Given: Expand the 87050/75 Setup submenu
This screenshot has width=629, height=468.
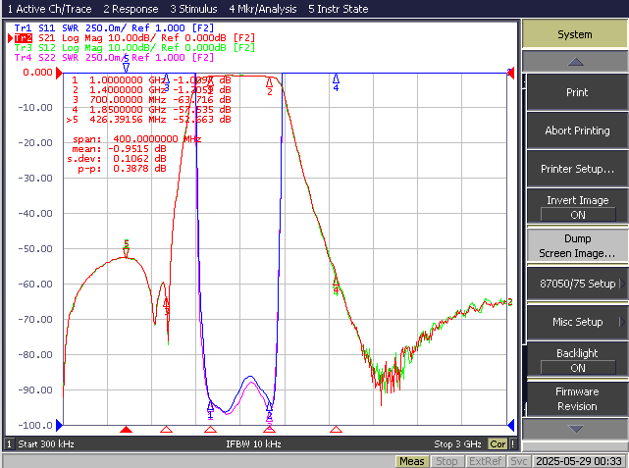Looking at the screenshot, I should 577,284.
